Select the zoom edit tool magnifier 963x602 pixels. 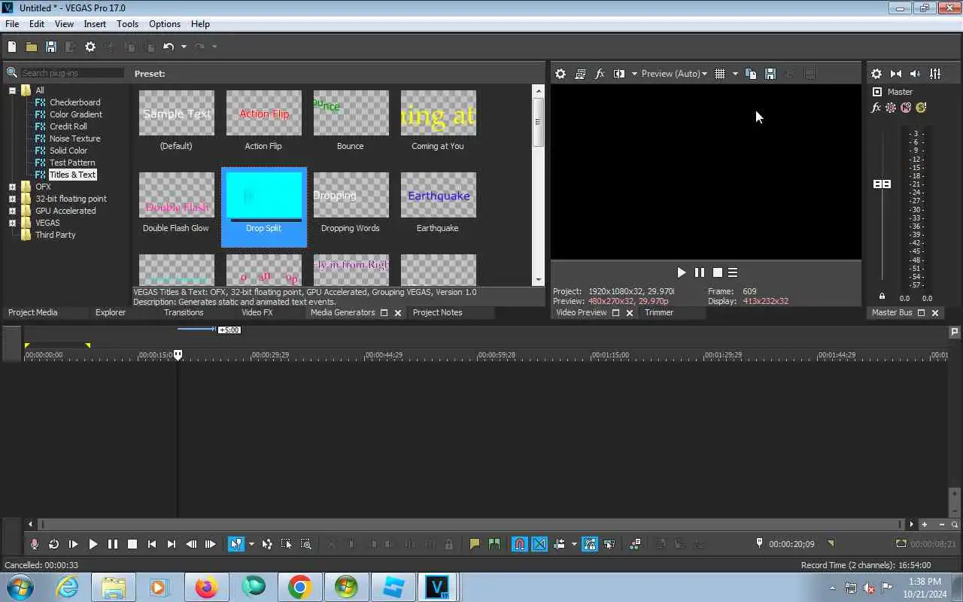point(306,544)
